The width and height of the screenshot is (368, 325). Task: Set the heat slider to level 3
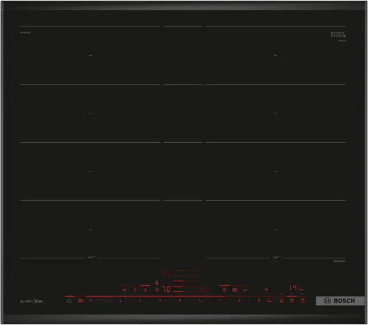140,300
